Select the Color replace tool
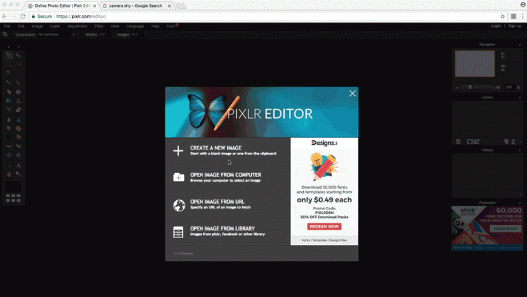The image size is (527, 297). tap(9, 110)
